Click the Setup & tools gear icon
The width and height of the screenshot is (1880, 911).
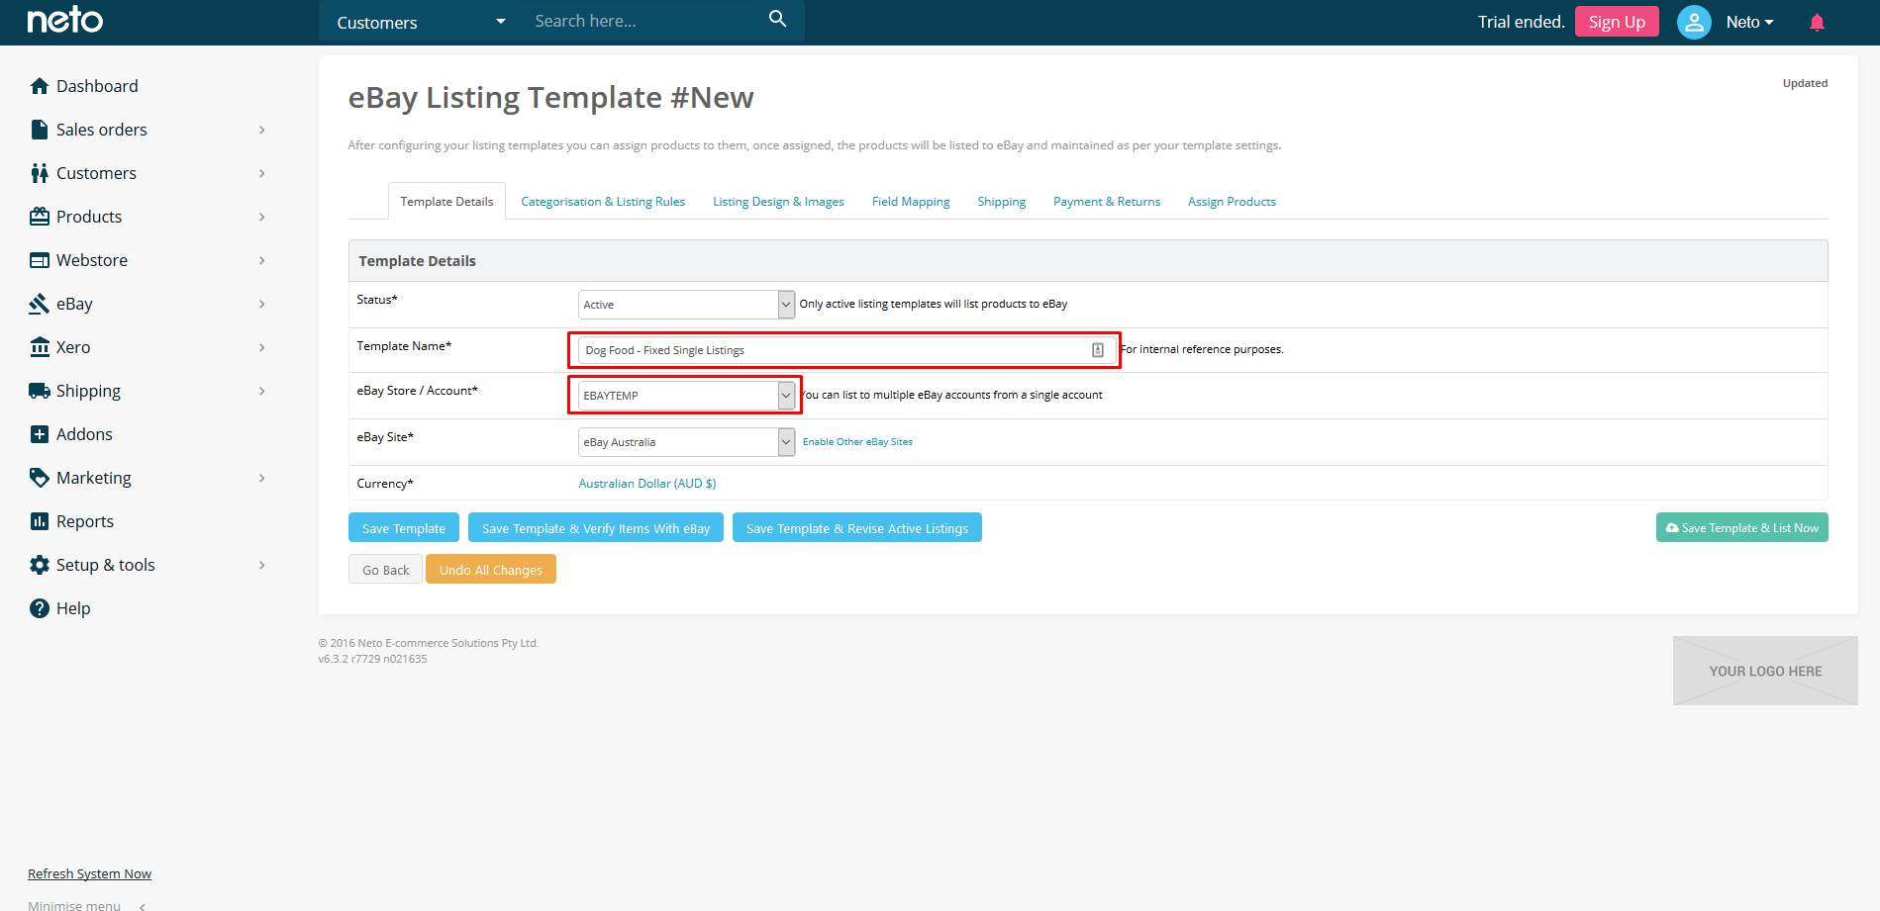click(x=40, y=565)
